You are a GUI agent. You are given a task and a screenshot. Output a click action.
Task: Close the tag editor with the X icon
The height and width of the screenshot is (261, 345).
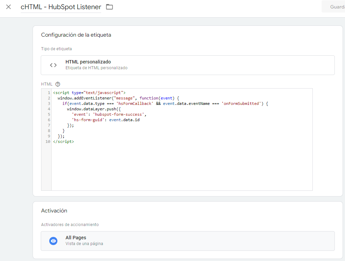(8, 7)
